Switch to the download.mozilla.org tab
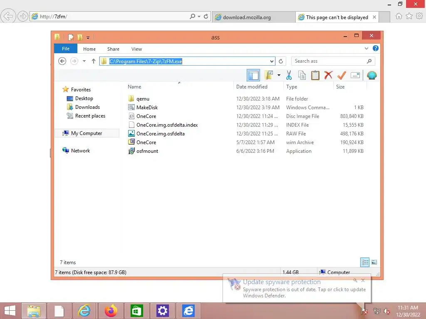This screenshot has width=426, height=319. [x=254, y=17]
